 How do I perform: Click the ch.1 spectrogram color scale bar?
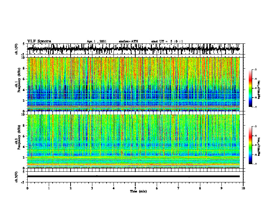click(250, 88)
